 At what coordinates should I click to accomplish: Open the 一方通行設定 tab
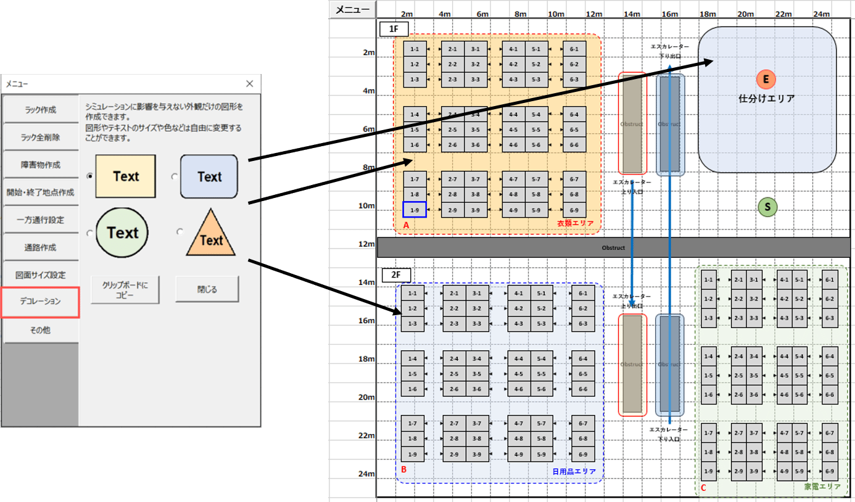(x=40, y=220)
